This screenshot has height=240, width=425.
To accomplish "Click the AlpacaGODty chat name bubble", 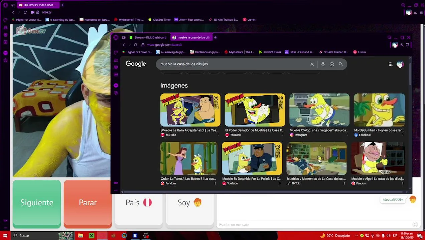I will pos(393,199).
